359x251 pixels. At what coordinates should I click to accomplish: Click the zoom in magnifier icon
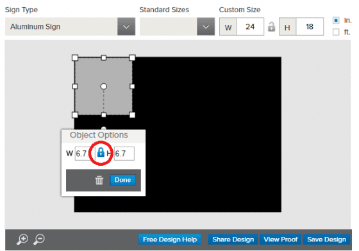point(22,239)
